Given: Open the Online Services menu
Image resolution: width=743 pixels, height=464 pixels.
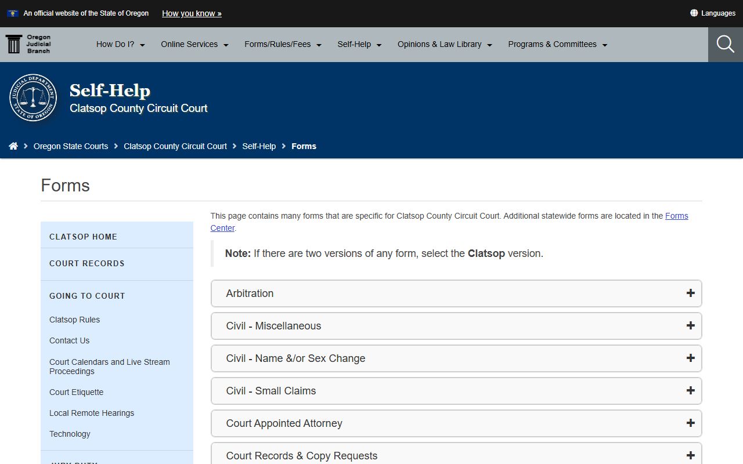Looking at the screenshot, I should tap(194, 44).
